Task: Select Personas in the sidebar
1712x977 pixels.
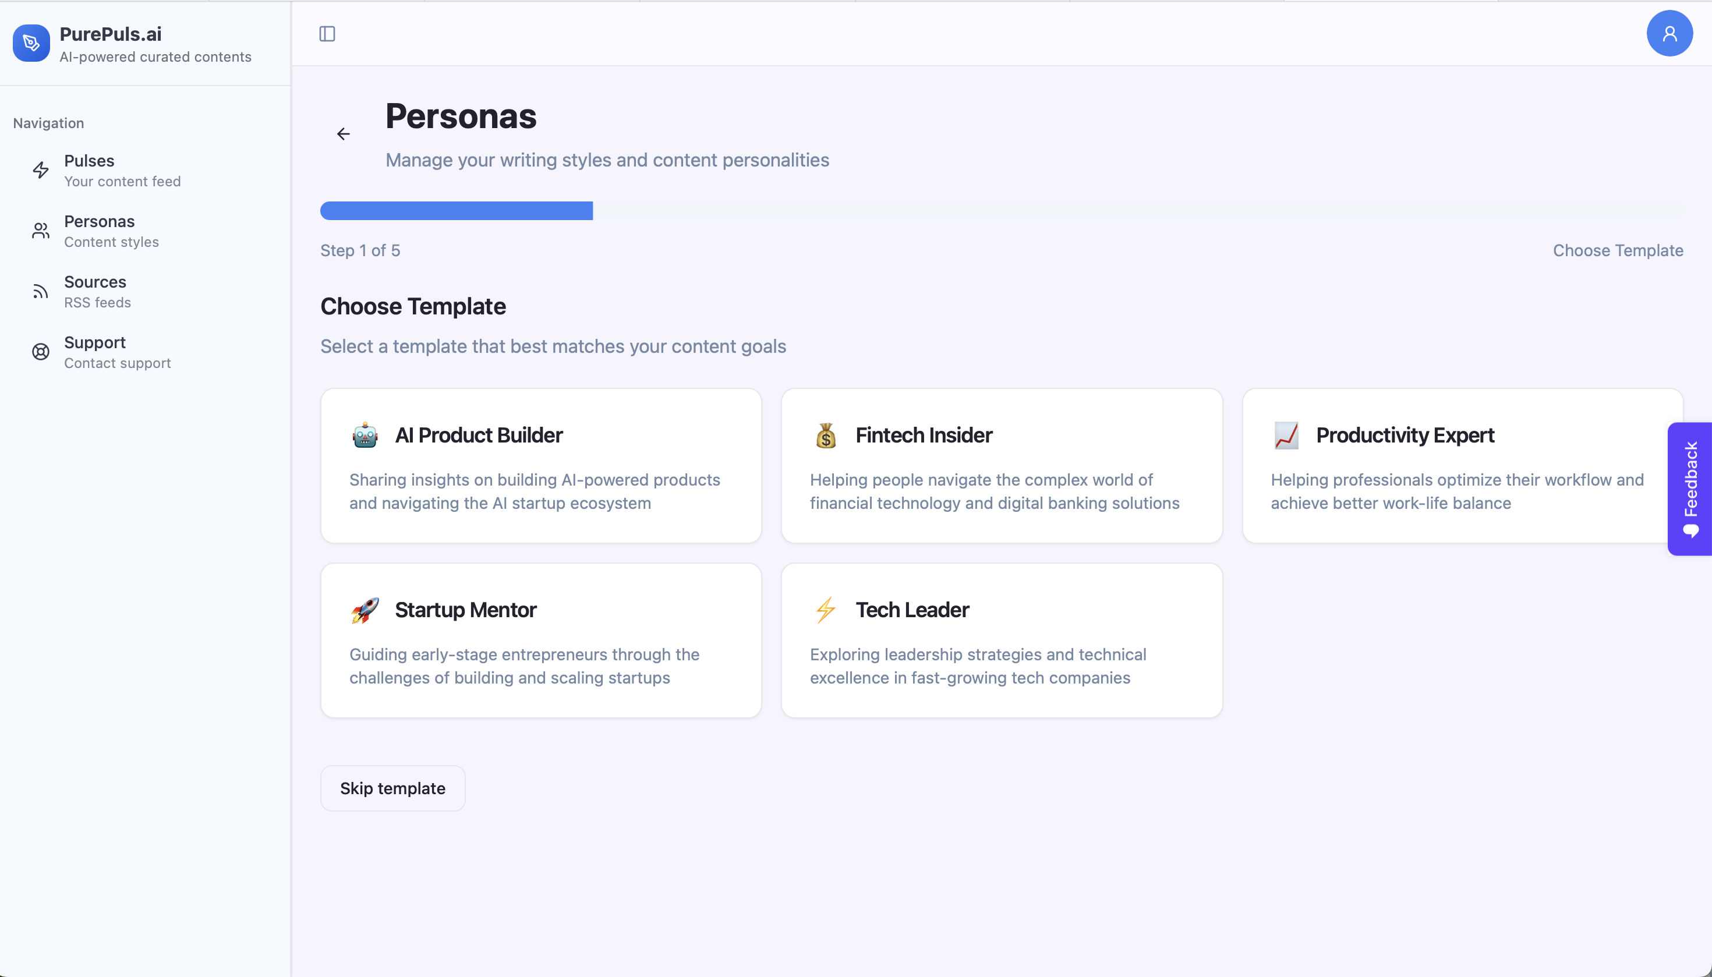Action: 98,230
